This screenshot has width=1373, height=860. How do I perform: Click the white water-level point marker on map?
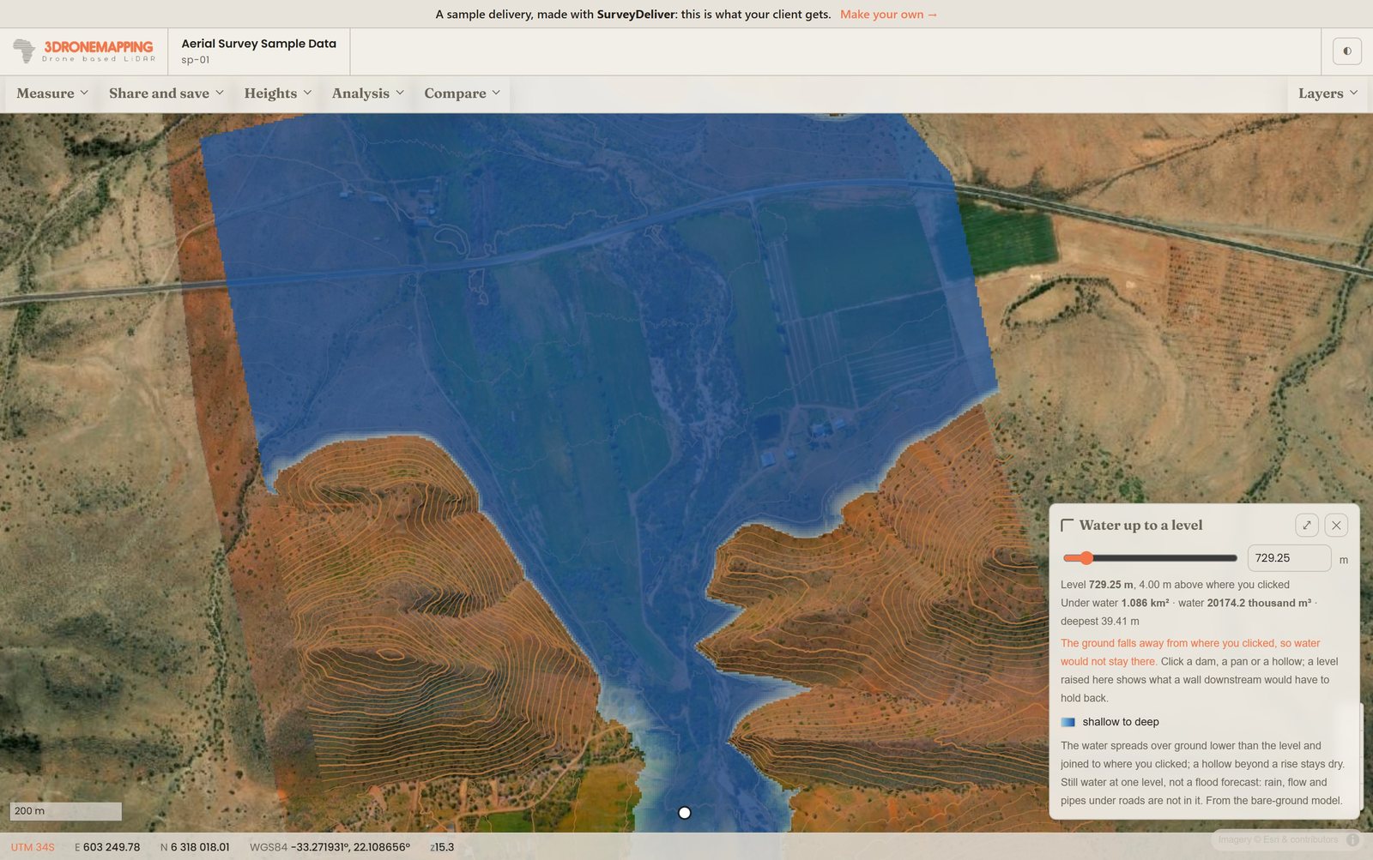tap(684, 812)
